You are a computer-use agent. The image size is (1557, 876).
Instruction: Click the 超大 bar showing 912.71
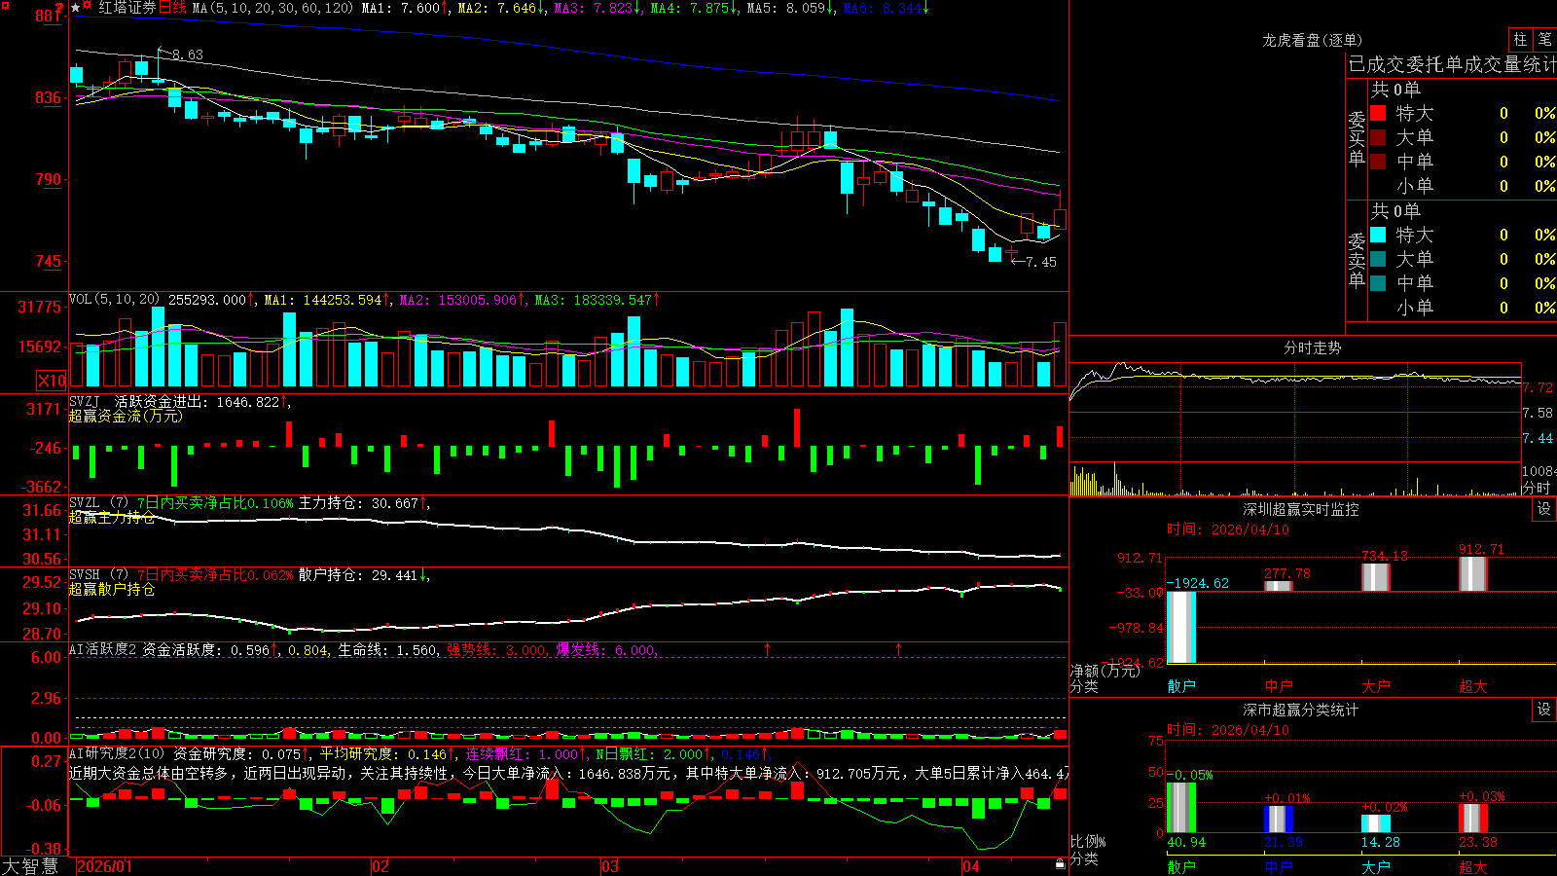1473,574
